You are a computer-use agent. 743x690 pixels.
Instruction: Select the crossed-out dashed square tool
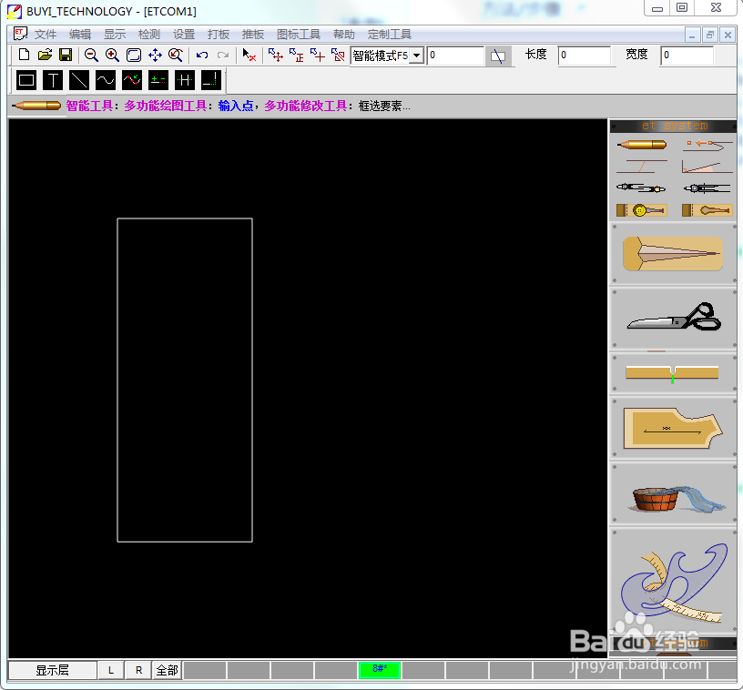point(338,56)
